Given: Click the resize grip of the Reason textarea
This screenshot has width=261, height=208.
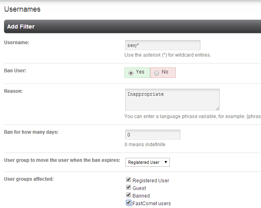Looking at the screenshot, I should tap(217, 109).
